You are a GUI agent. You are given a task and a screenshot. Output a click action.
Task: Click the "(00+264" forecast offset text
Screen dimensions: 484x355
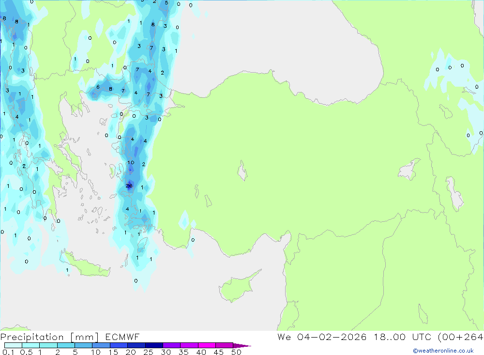click(461, 337)
